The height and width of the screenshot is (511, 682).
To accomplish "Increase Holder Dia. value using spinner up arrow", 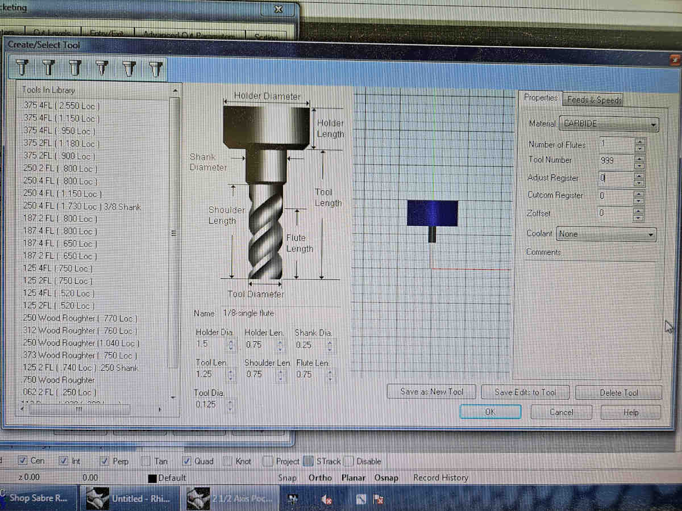I will (x=230, y=341).
